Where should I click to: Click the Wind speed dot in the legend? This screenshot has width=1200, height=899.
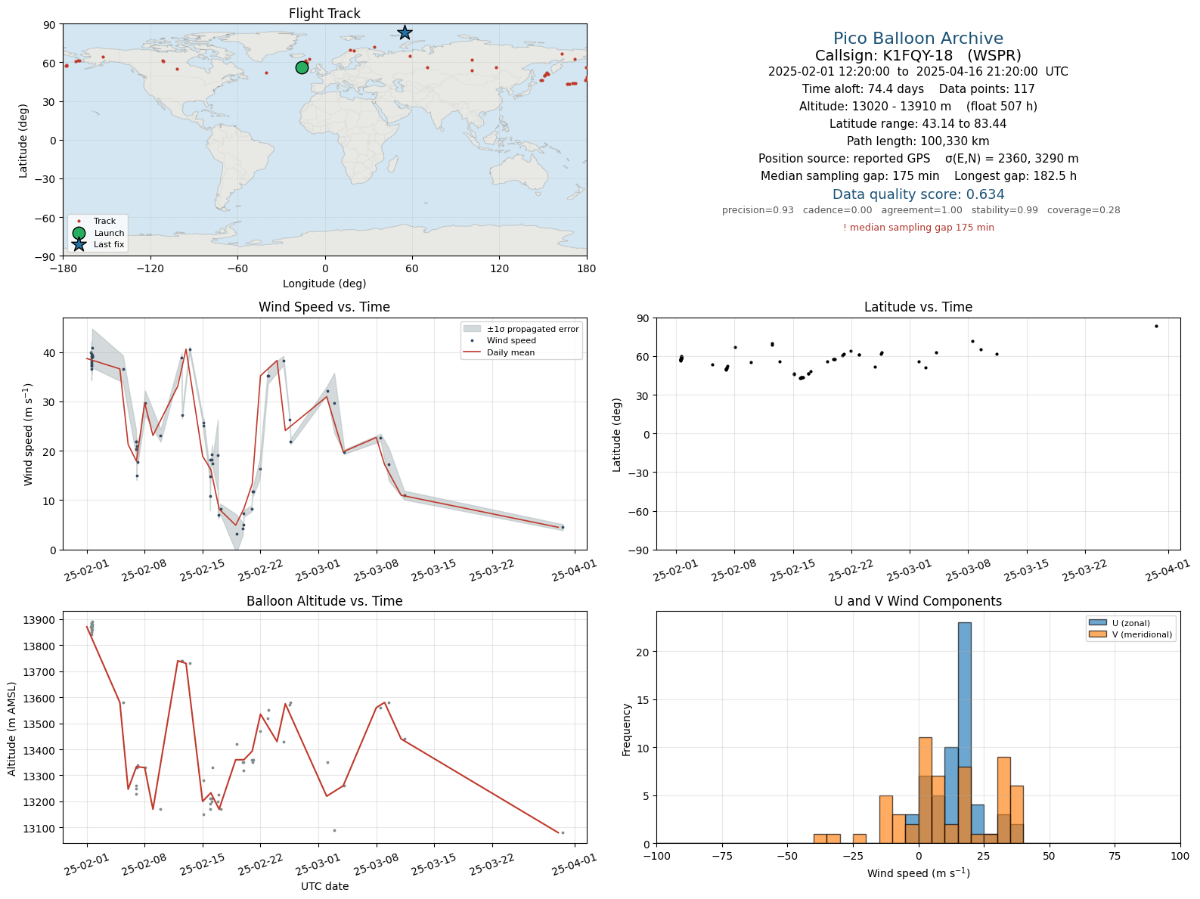[472, 341]
